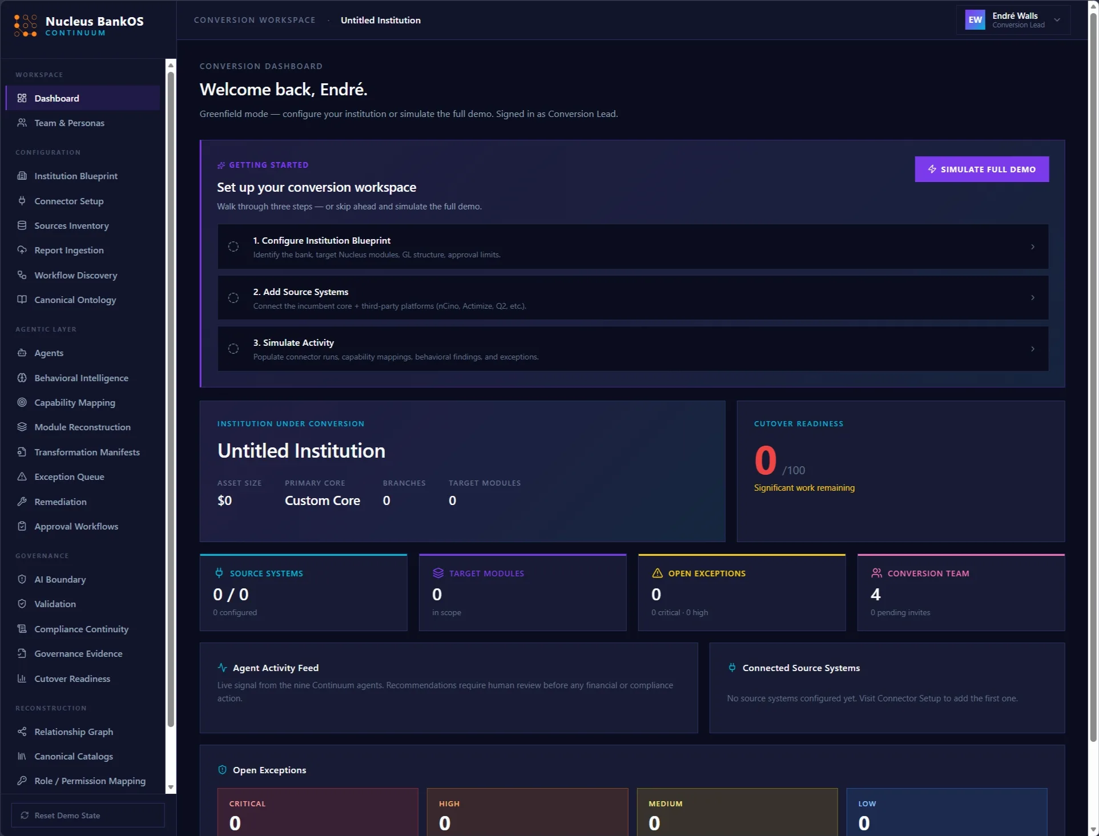Click the Workflow Discovery icon
The image size is (1099, 836).
[x=22, y=275]
